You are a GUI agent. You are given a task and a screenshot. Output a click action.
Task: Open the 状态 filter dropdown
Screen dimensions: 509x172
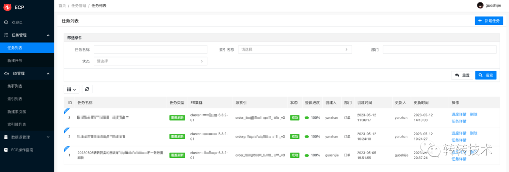150,61
